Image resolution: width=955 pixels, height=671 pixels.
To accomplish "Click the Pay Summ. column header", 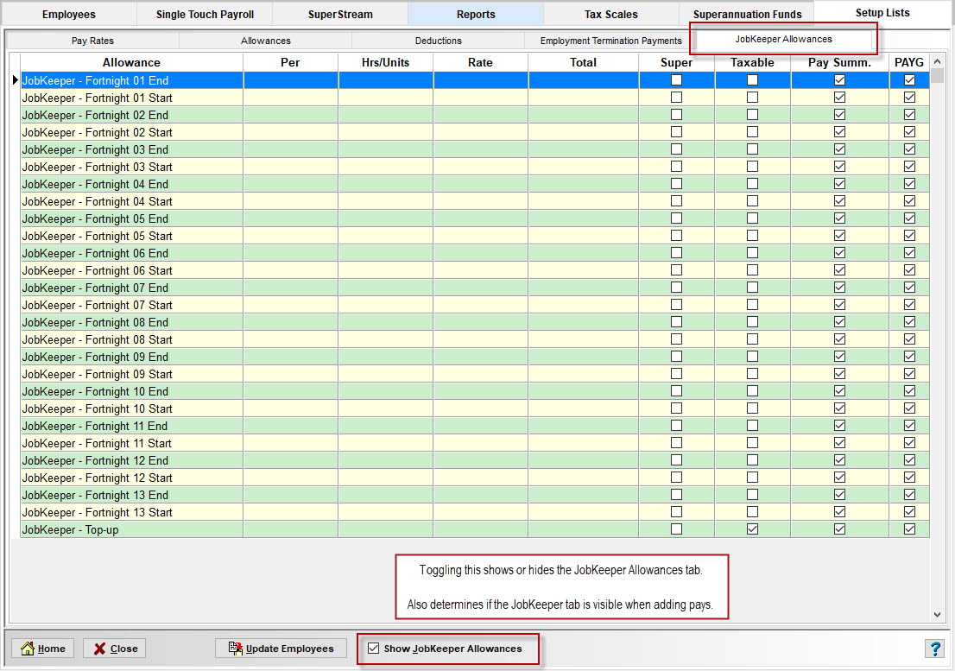I will [840, 63].
